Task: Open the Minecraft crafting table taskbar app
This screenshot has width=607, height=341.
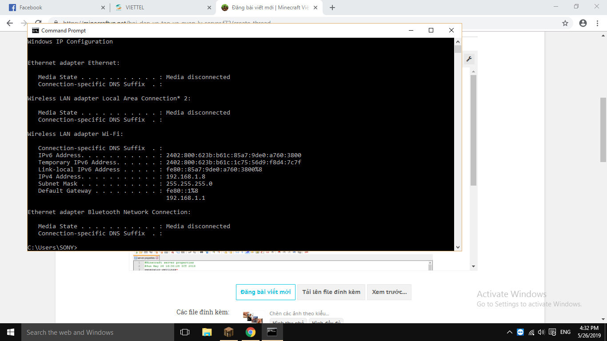Action: [228, 332]
